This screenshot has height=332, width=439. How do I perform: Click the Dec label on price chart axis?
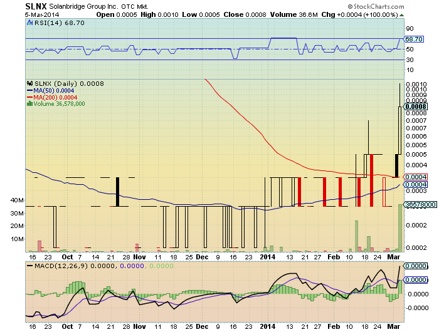pyautogui.click(x=202, y=257)
